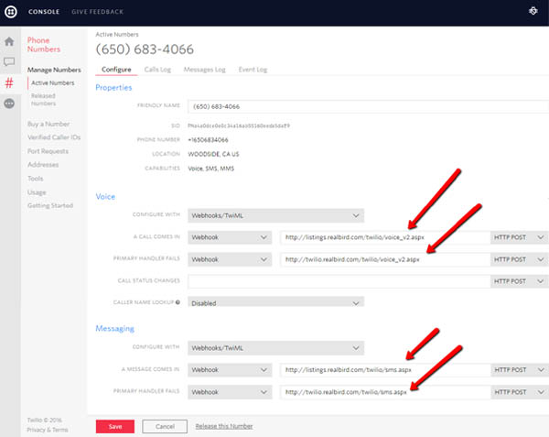Expand Messaging Configure With dropdown
This screenshot has width=549, height=437.
(x=274, y=348)
